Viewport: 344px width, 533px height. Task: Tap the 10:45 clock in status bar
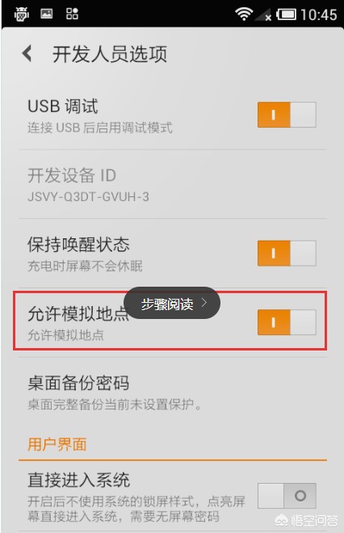(318, 15)
